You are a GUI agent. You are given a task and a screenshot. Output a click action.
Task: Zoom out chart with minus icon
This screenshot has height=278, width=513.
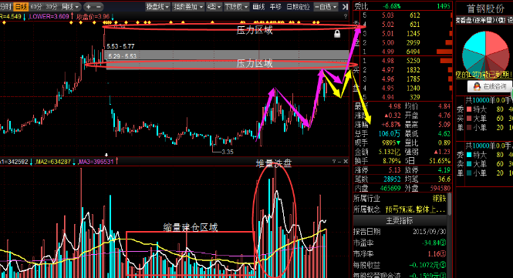coord(99,6)
